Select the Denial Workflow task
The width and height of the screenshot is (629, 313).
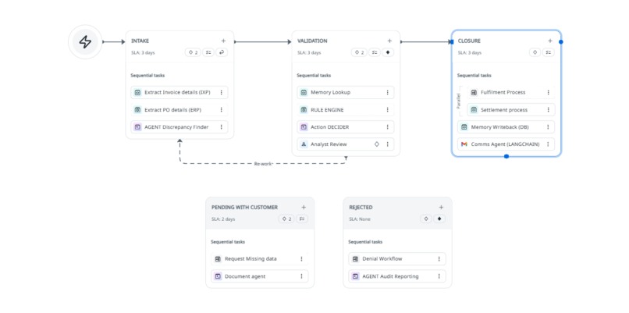pyautogui.click(x=397, y=259)
